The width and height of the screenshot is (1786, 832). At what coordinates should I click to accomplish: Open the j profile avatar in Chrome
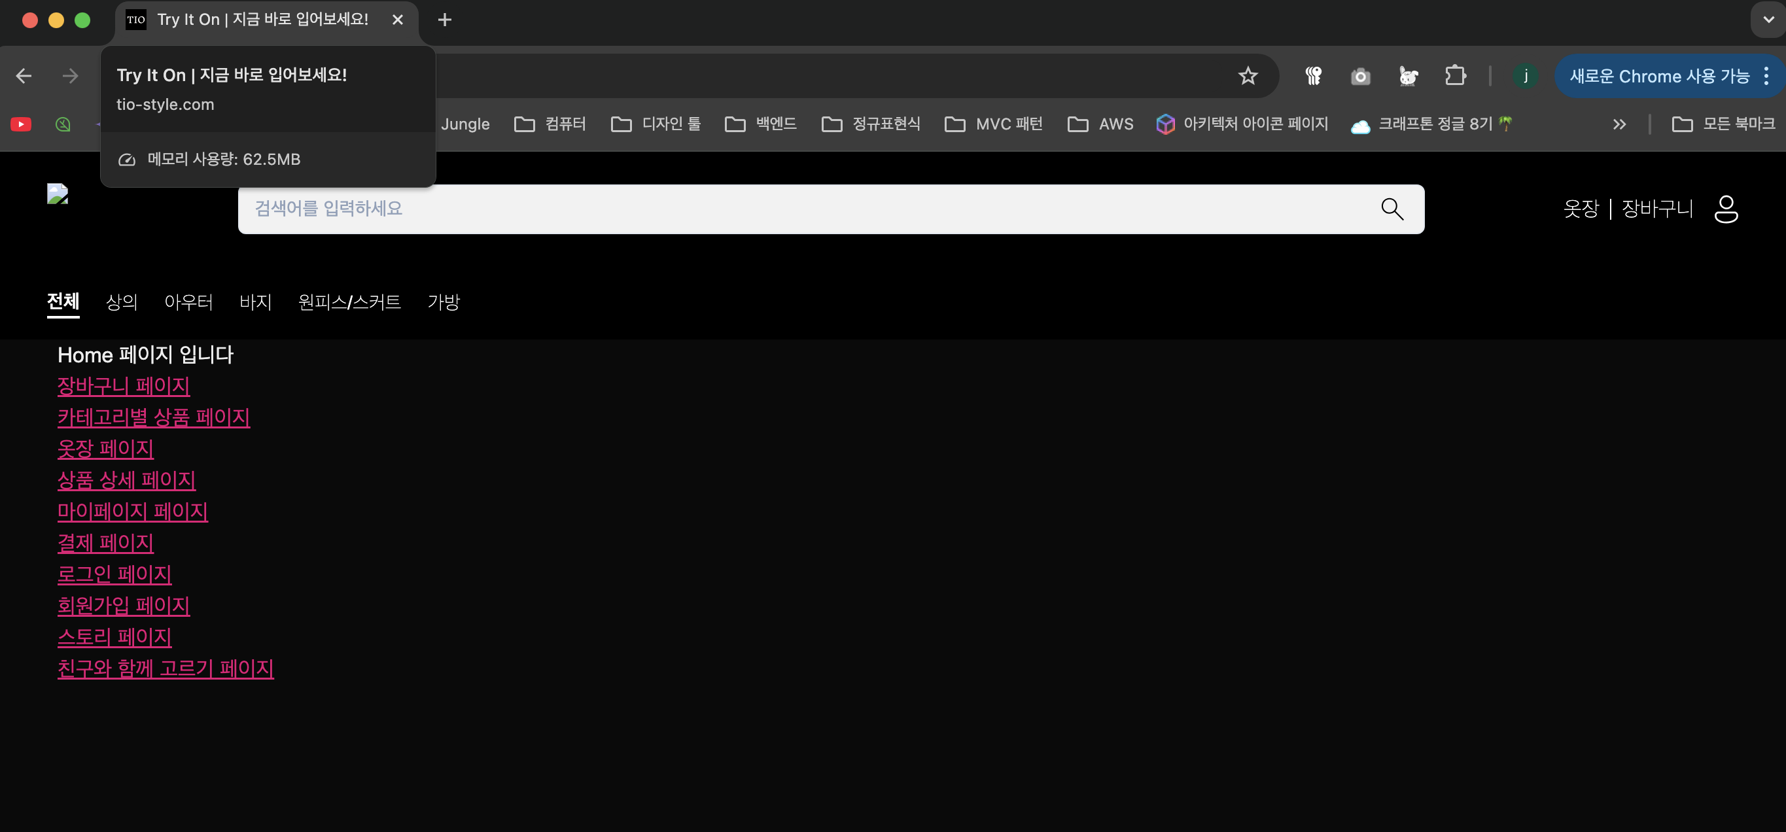1526,76
